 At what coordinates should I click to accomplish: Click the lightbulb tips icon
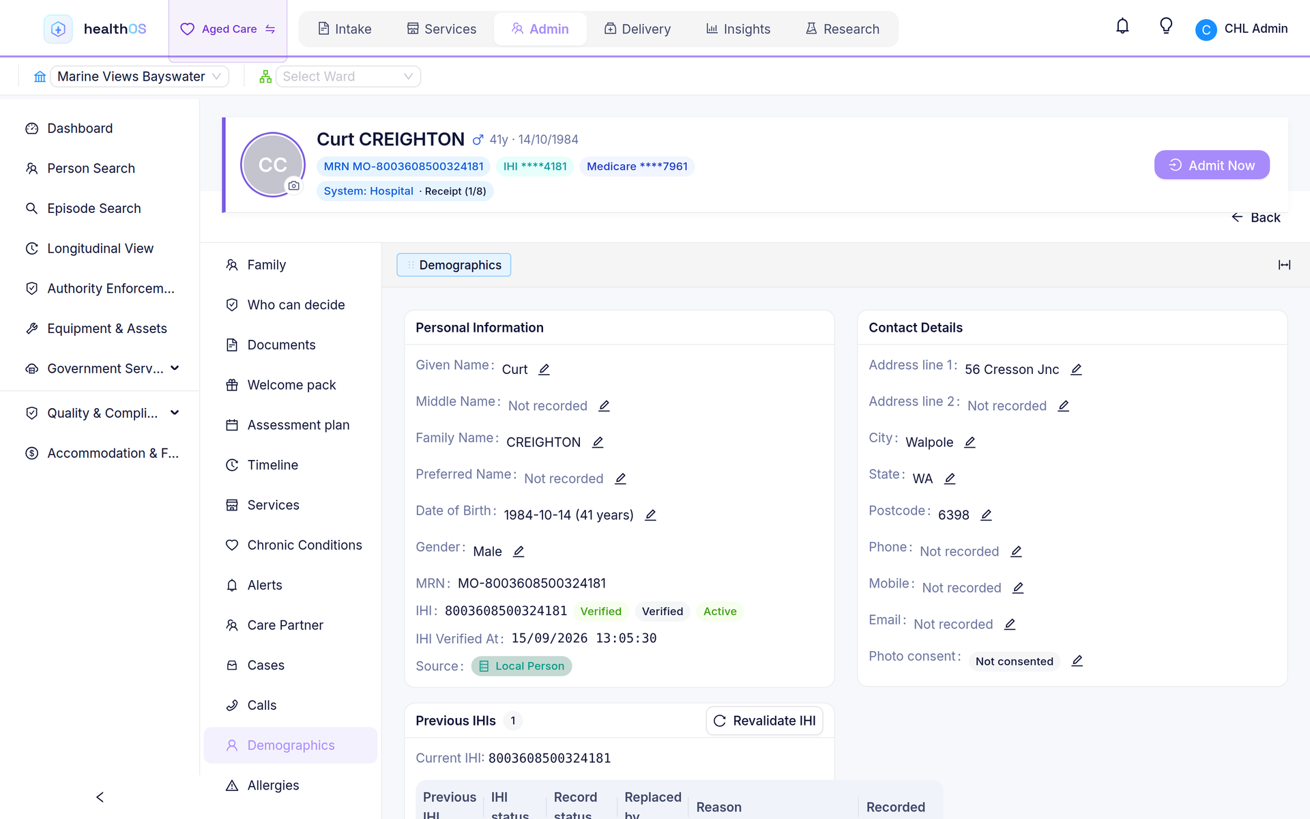[1166, 27]
